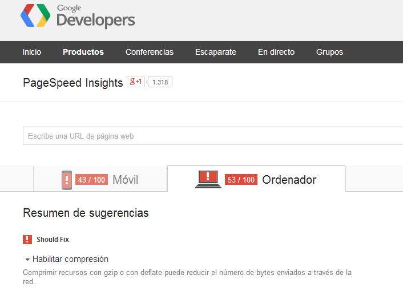This screenshot has width=403, height=291.
Task: Click the 1.318 share count bubble
Action: pos(160,82)
